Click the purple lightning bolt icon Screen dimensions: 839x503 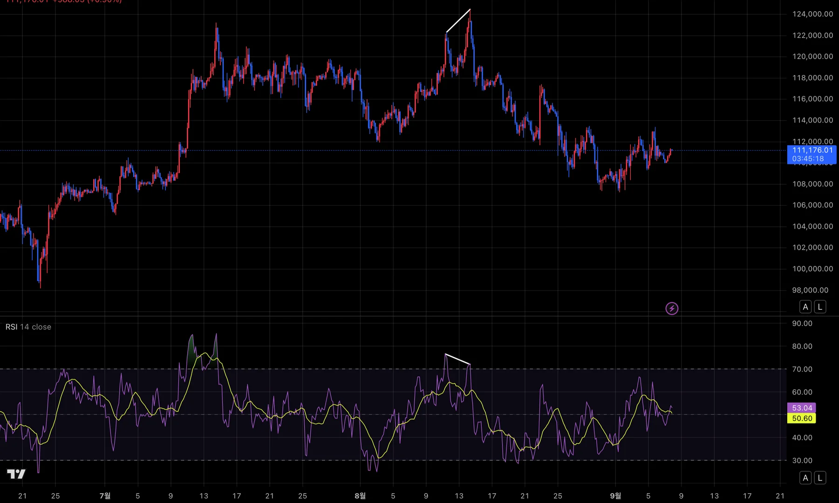[x=672, y=308]
